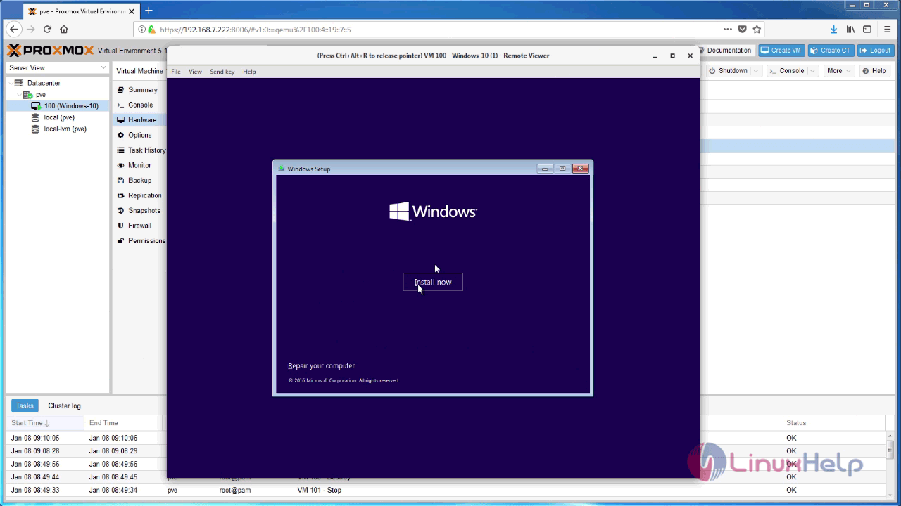Close the Windows Setup dialog

coord(580,169)
